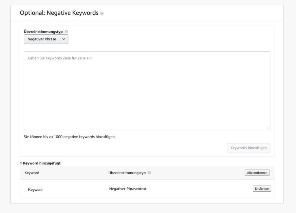
Task: Click the Optional: Negative Keywords heading
Action: tap(59, 13)
